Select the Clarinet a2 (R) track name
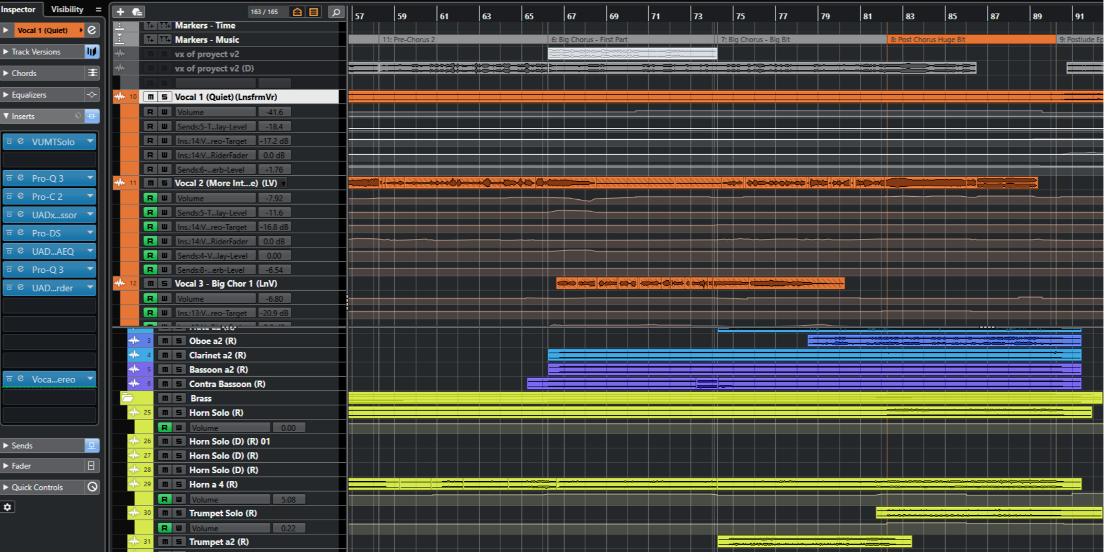The width and height of the screenshot is (1104, 552). pos(217,355)
